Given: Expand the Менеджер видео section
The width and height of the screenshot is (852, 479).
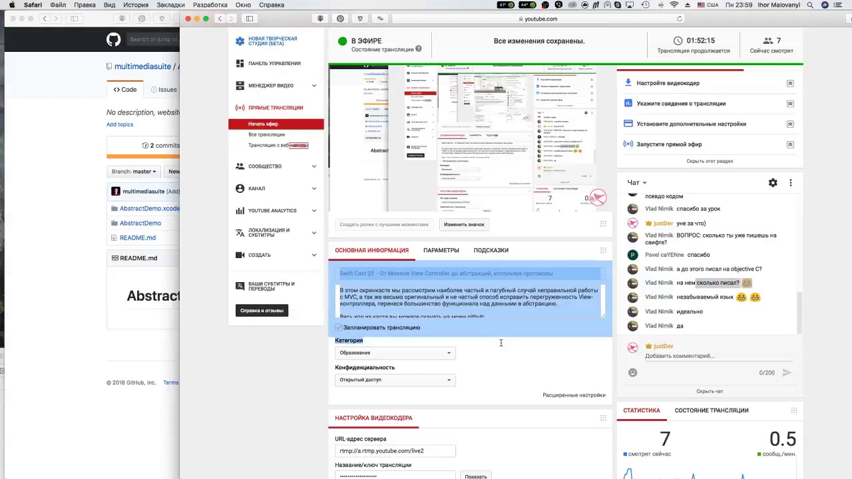Looking at the screenshot, I should 314,86.
